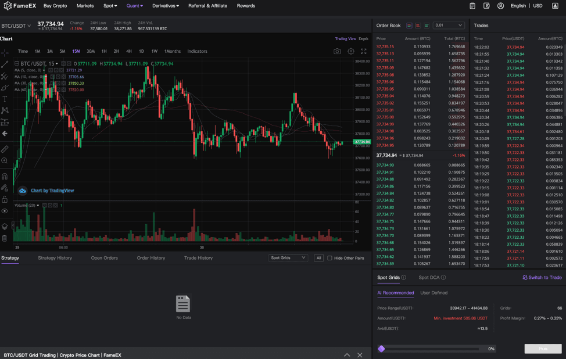Expand the BTC/USDT pair selector

pos(16,26)
